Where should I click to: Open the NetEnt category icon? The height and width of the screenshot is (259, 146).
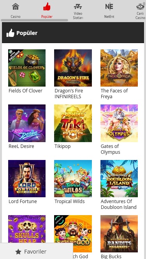click(109, 7)
